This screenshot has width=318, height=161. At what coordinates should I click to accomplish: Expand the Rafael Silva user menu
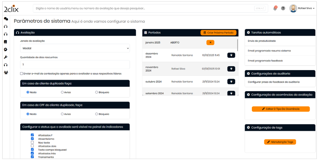pyautogui.click(x=302, y=8)
